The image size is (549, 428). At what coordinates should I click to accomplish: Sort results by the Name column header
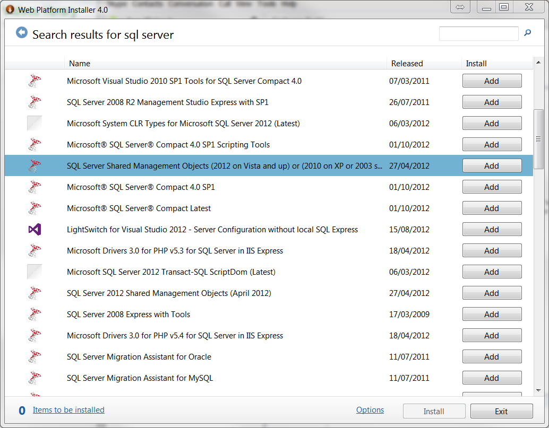(x=80, y=64)
